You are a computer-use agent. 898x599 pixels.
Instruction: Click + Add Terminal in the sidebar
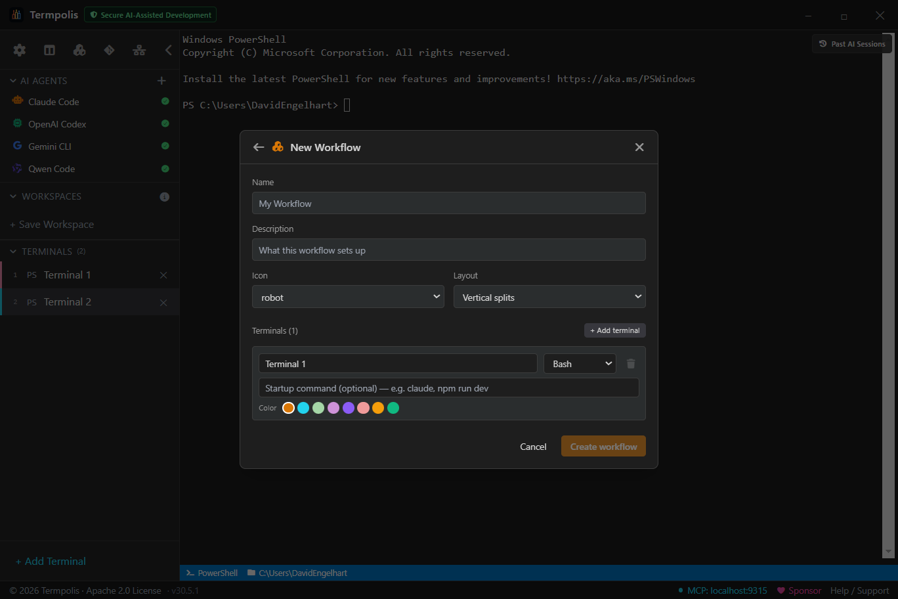coord(51,561)
